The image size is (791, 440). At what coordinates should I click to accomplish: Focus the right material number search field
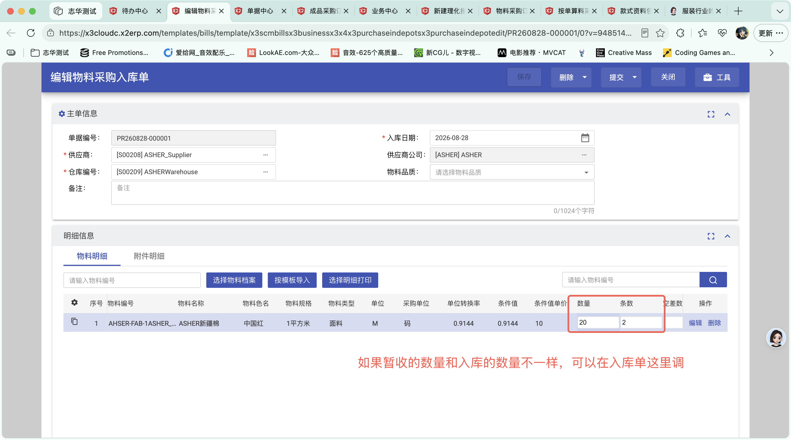point(631,280)
